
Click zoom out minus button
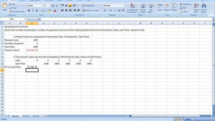(193, 119)
